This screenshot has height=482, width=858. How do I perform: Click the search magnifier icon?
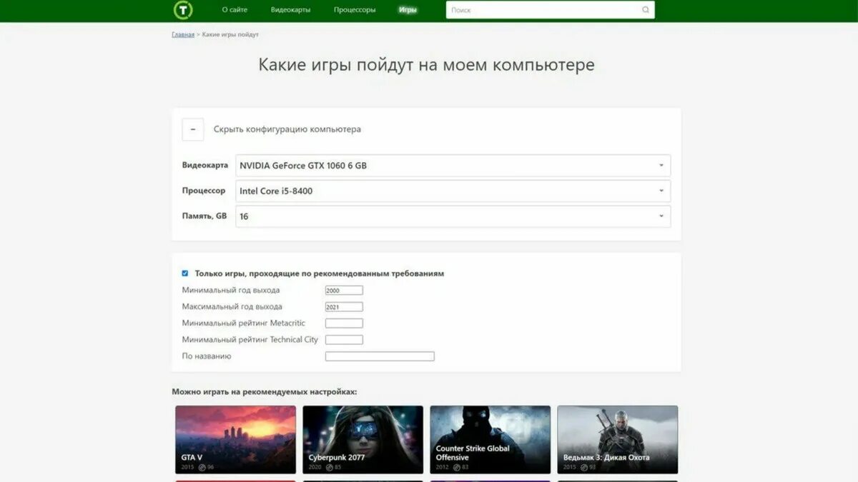click(646, 10)
